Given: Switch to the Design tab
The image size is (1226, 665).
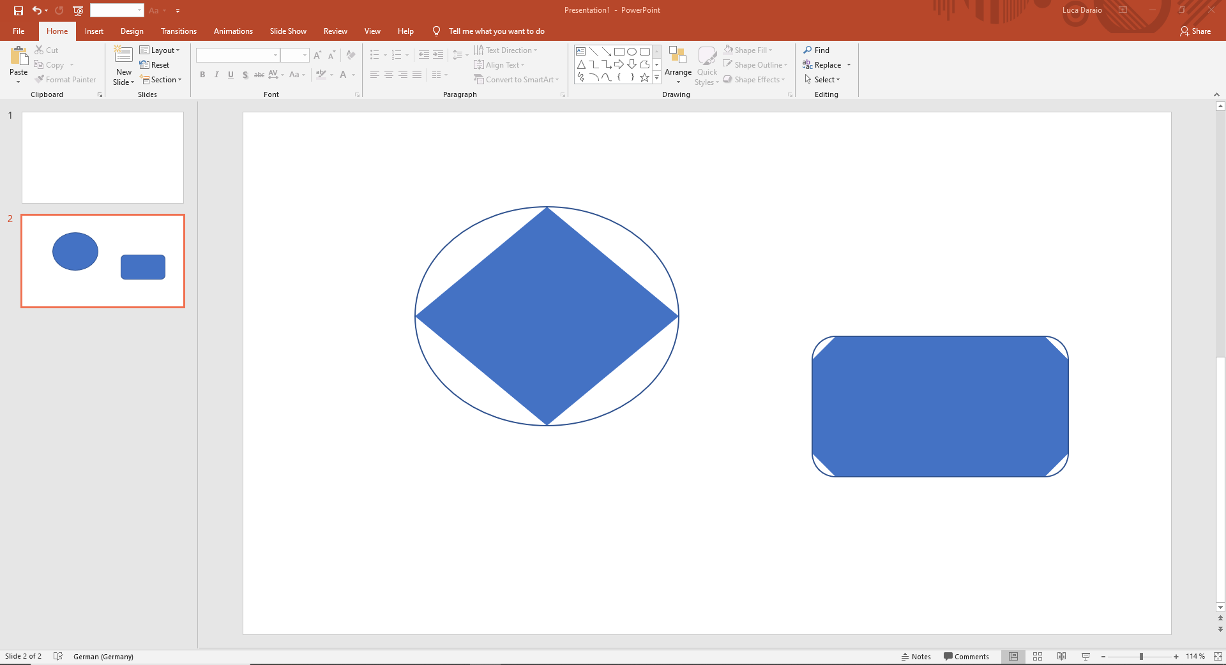Looking at the screenshot, I should point(132,31).
